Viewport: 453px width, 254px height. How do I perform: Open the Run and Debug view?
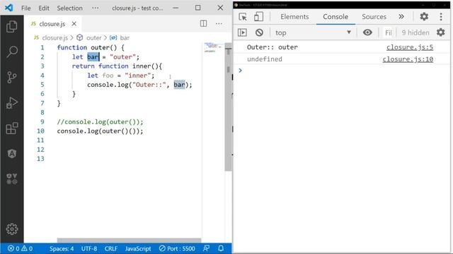(12, 103)
